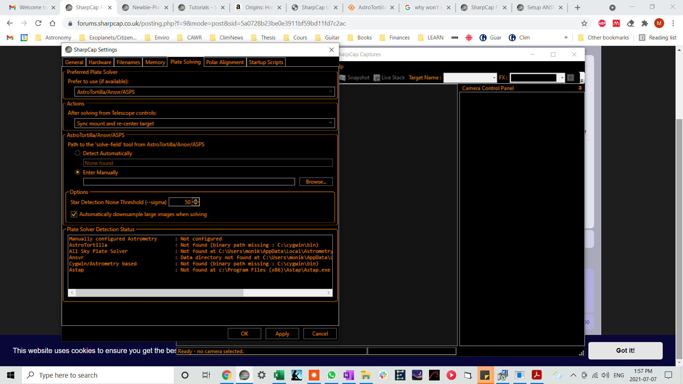The width and height of the screenshot is (683, 384).
Task: Open the Astronomy bookmarks folder
Action: pos(54,38)
